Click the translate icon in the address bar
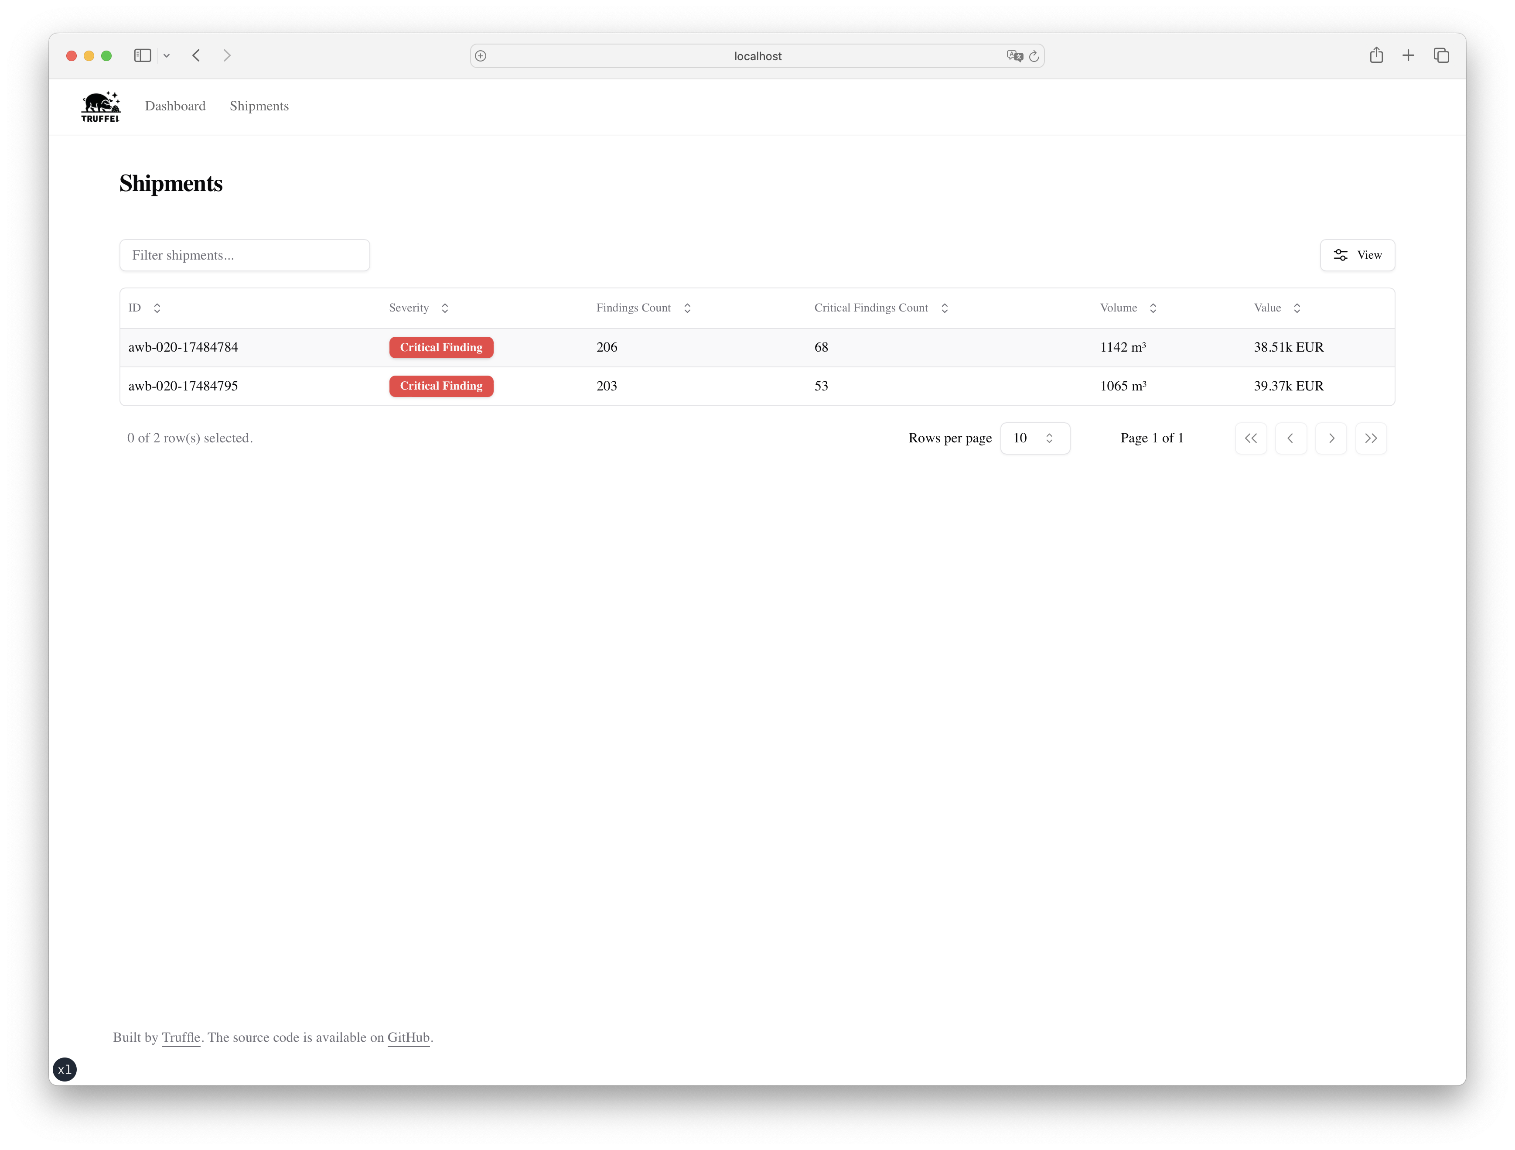Viewport: 1515px width, 1150px height. pyautogui.click(x=1014, y=56)
